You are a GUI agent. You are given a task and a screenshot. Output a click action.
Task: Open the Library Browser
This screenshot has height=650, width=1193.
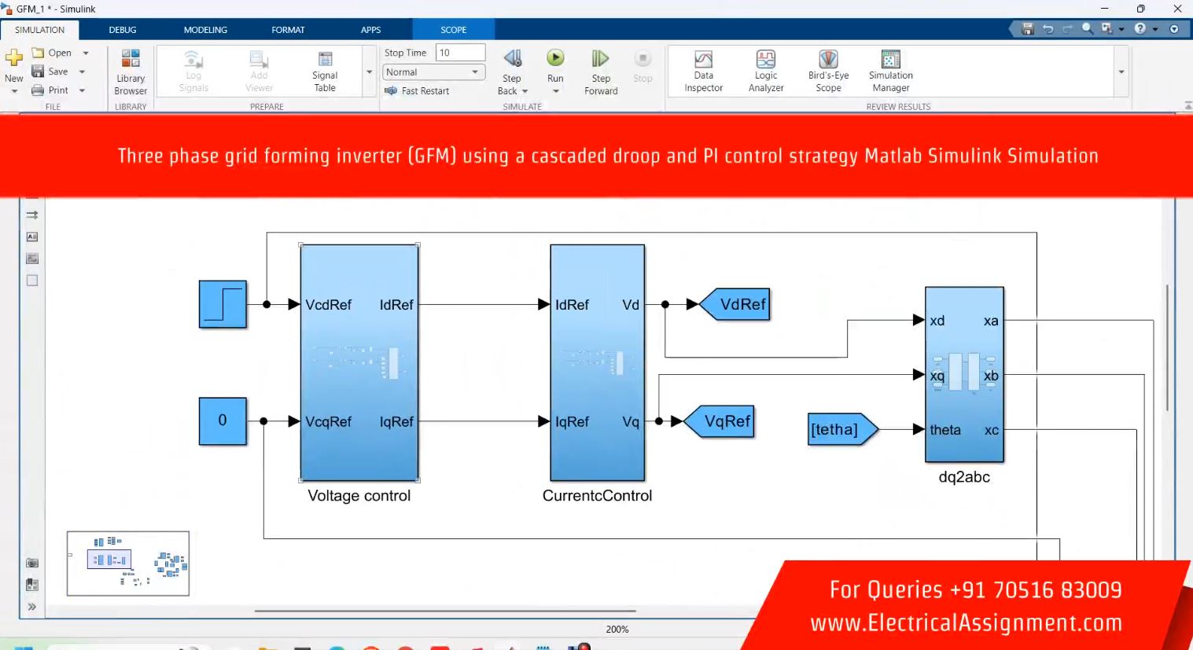pyautogui.click(x=131, y=71)
